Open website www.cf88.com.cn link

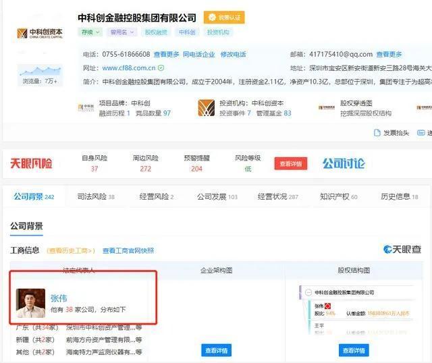click(129, 68)
